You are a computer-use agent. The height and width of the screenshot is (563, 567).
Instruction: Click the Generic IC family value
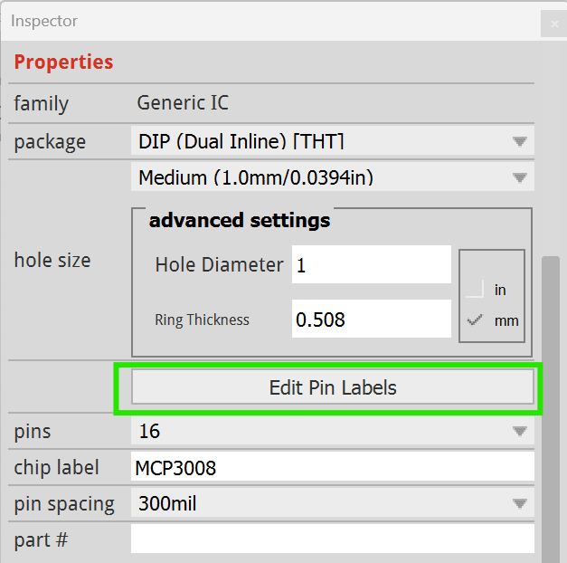click(x=183, y=102)
